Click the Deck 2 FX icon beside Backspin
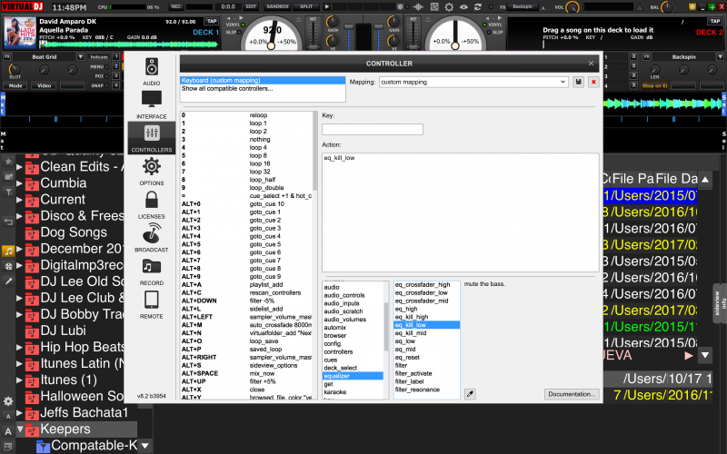727x454 pixels. coord(646,56)
